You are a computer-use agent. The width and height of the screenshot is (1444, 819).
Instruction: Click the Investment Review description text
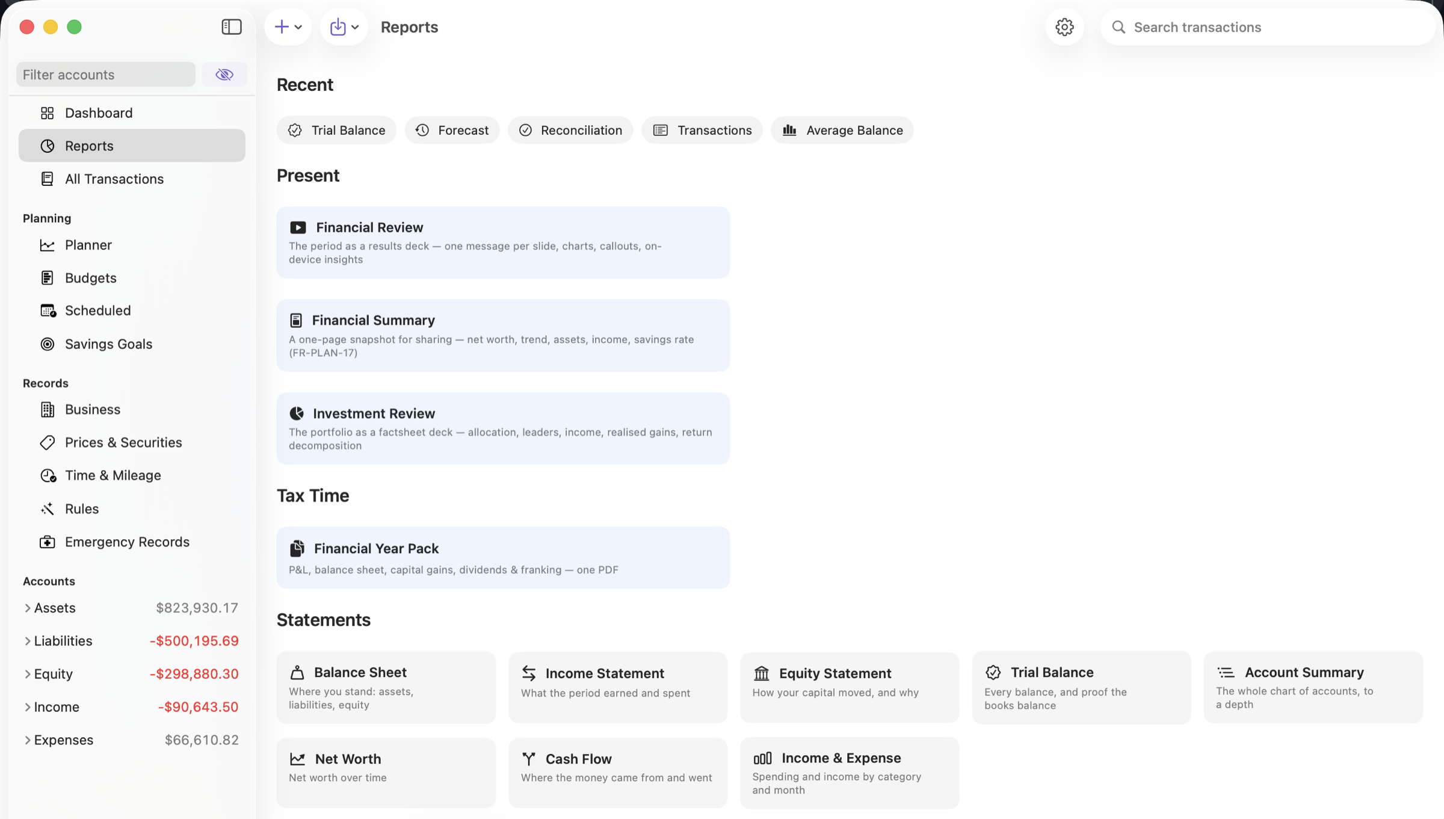click(x=501, y=439)
